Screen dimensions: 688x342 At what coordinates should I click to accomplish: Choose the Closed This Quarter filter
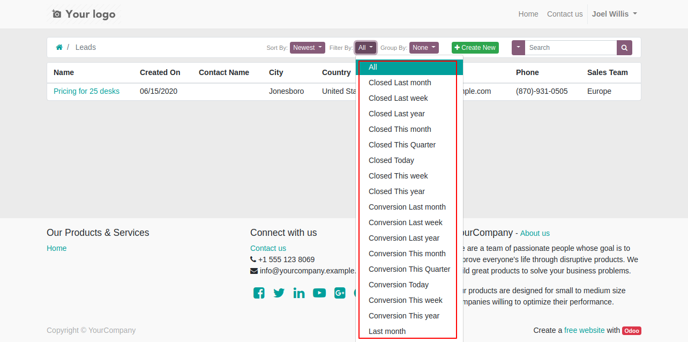(409, 145)
